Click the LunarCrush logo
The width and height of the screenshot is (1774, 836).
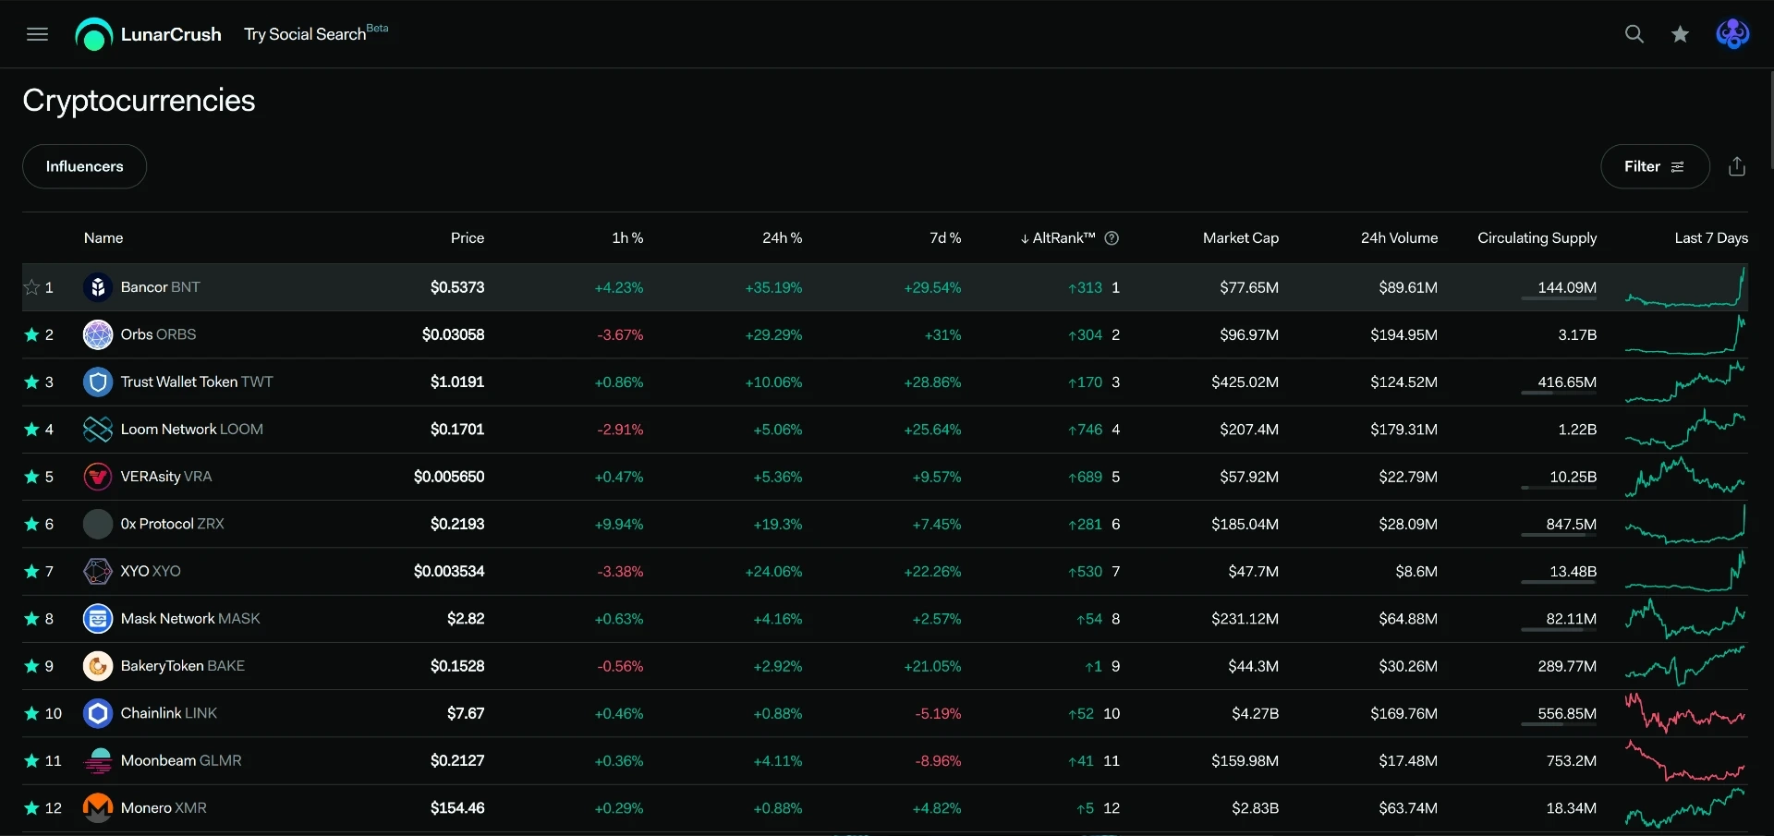(x=149, y=35)
